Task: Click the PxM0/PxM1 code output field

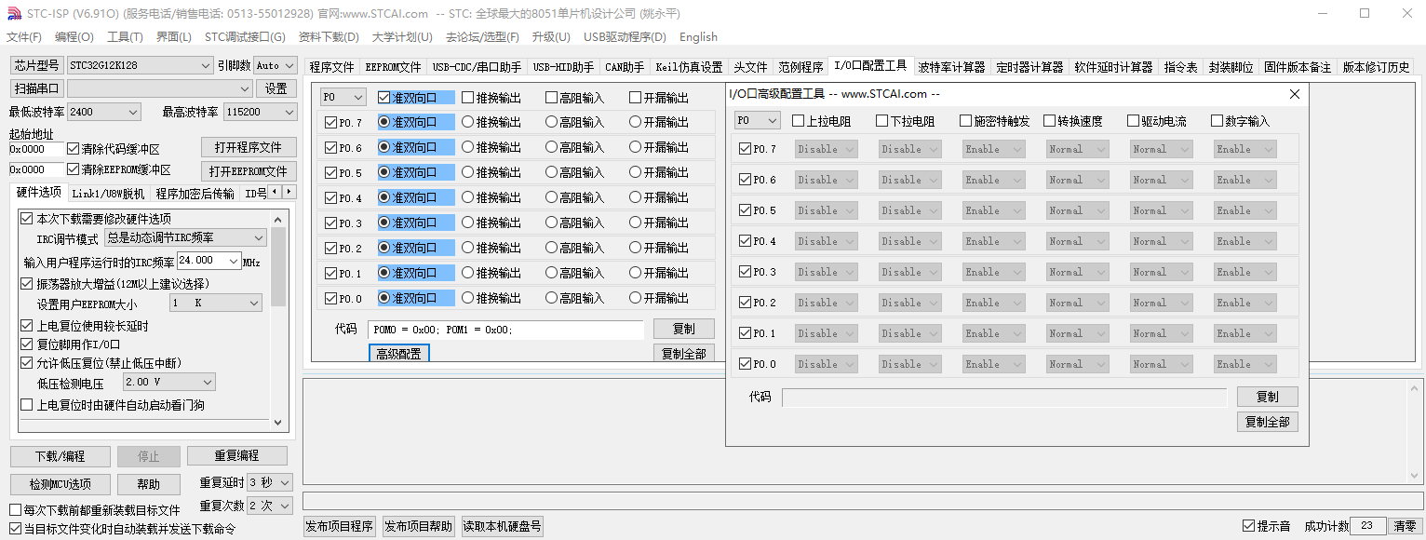Action: pyautogui.click(x=505, y=330)
